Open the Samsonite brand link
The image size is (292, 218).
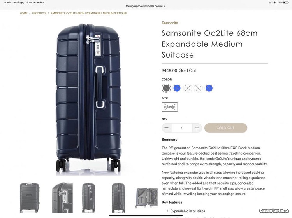click(170, 23)
